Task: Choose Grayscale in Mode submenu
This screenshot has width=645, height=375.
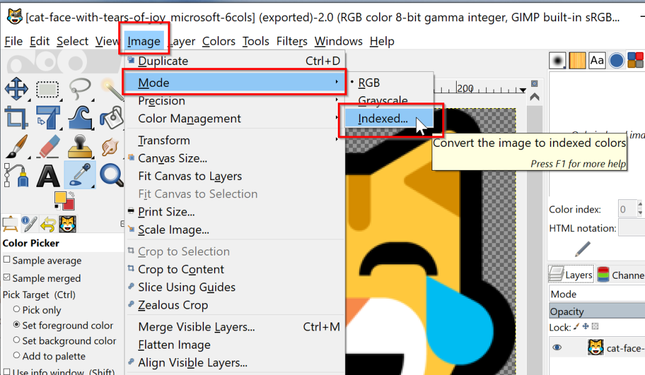Action: pos(390,101)
